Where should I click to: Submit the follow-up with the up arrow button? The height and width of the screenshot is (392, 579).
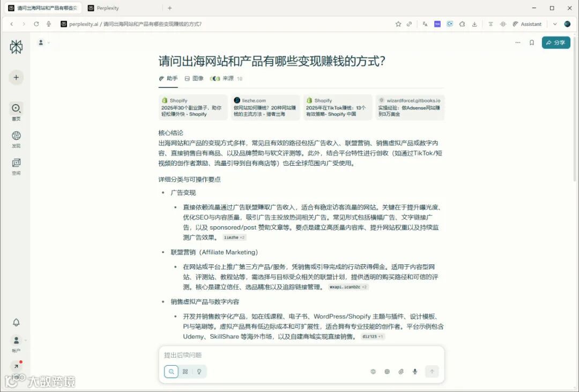point(432,371)
